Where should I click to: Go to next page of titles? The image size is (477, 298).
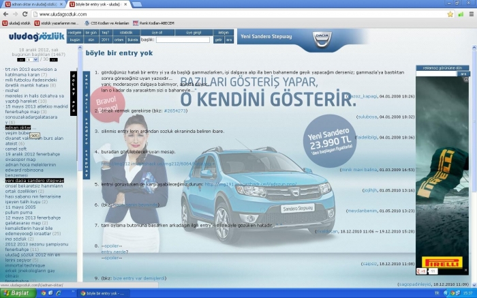pyautogui.click(x=54, y=59)
